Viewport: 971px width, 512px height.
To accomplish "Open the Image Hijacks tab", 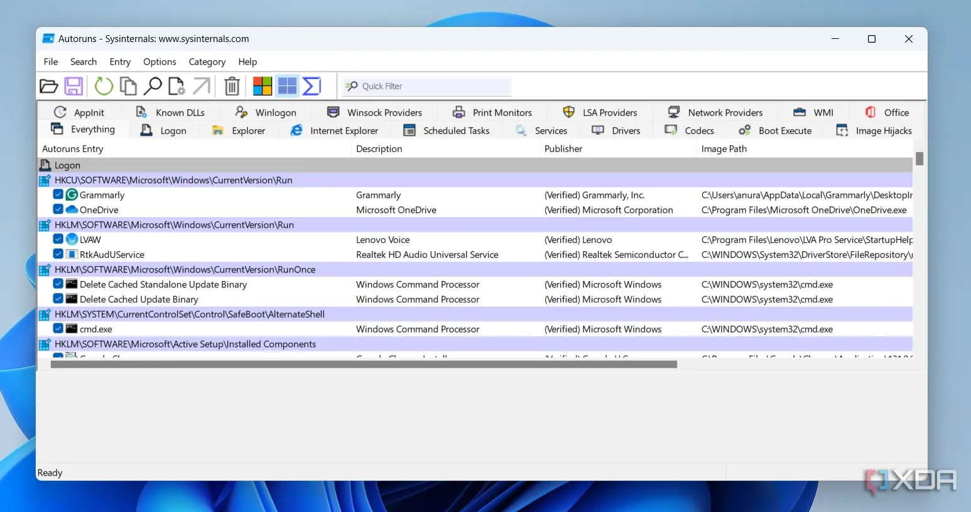I will click(x=874, y=131).
